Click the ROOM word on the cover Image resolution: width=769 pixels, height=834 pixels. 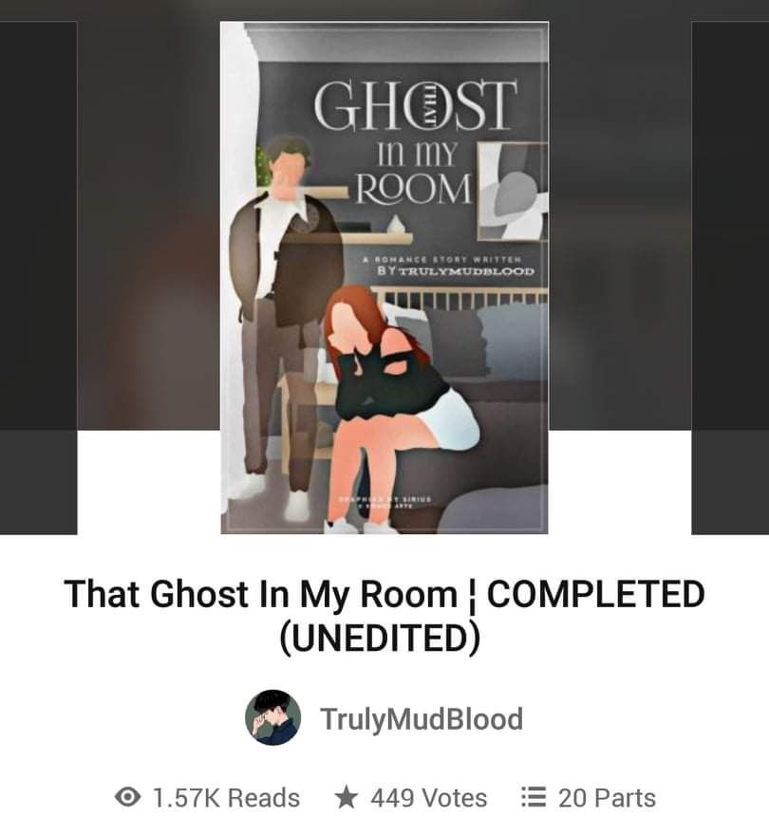pos(414,189)
